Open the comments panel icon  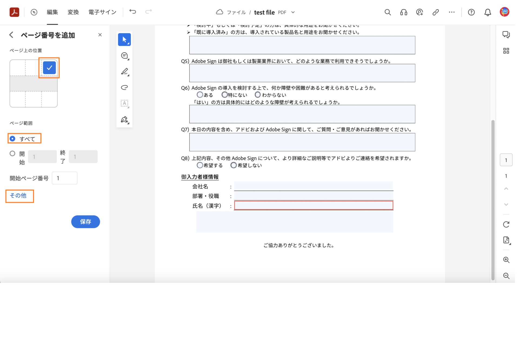coord(506,35)
